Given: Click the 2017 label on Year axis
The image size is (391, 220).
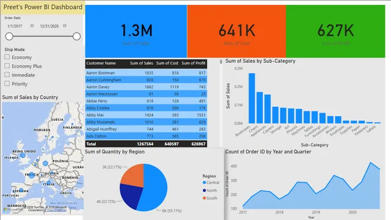Looking at the screenshot, I should 243,212.
